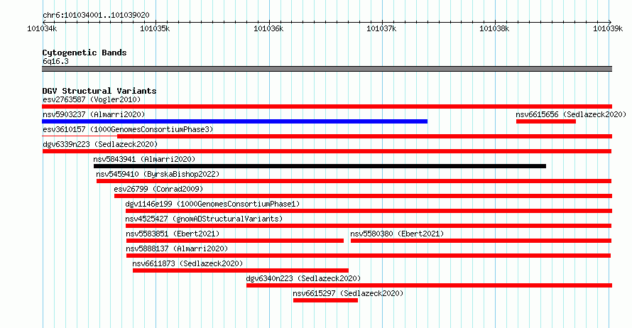Click the esv3610157 (1000GenomesConsortiumPhase3) label
This screenshot has height=328, width=632.
(x=128, y=129)
